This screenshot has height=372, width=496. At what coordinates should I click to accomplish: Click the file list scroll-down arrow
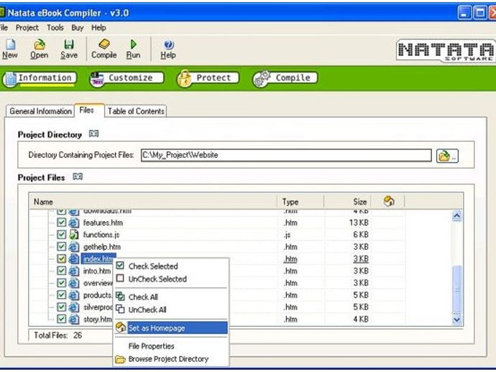[456, 320]
